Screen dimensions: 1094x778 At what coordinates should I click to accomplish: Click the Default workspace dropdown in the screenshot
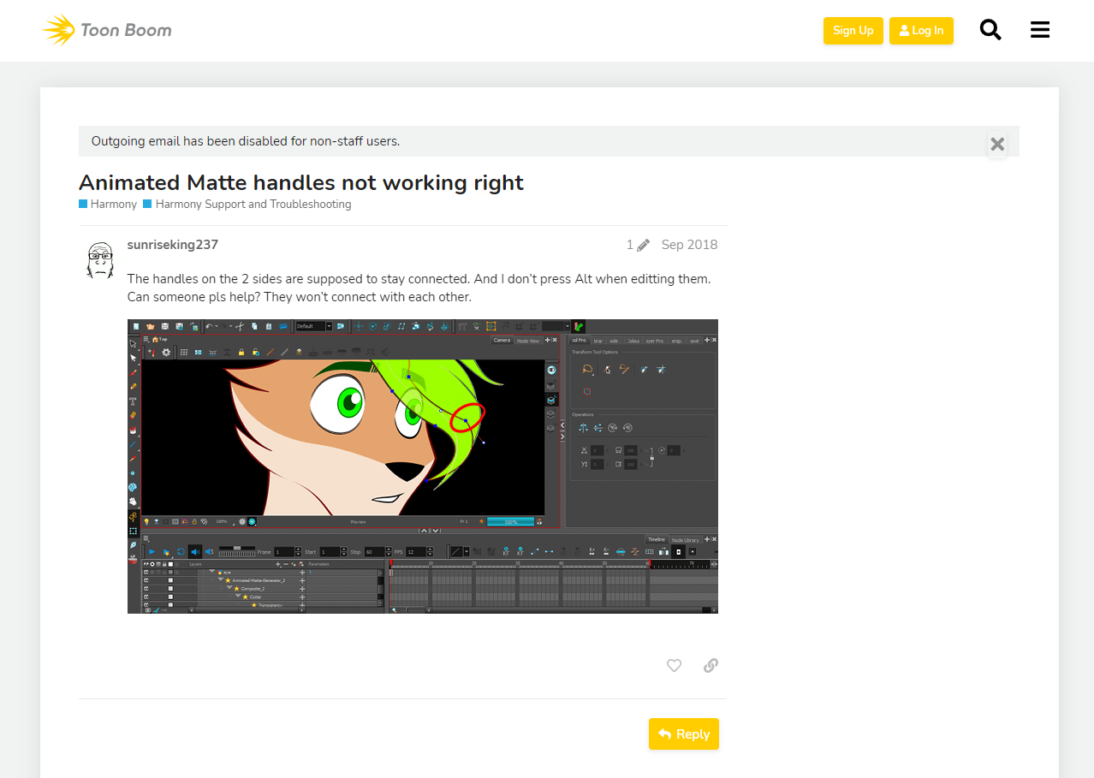pos(313,326)
